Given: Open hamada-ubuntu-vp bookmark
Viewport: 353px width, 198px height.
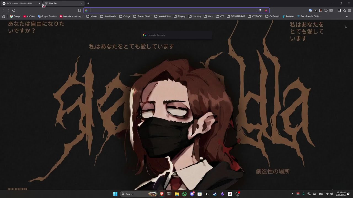Looking at the screenshot, I should coord(71,16).
